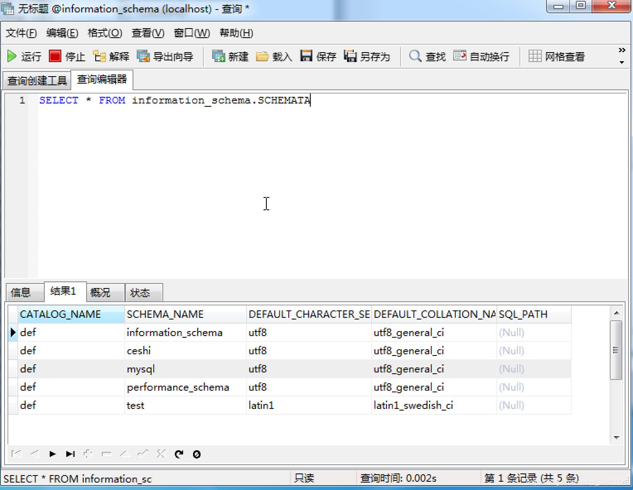Select the ceshi schema cell
Screen dimensions: 633x490
[x=185, y=351]
